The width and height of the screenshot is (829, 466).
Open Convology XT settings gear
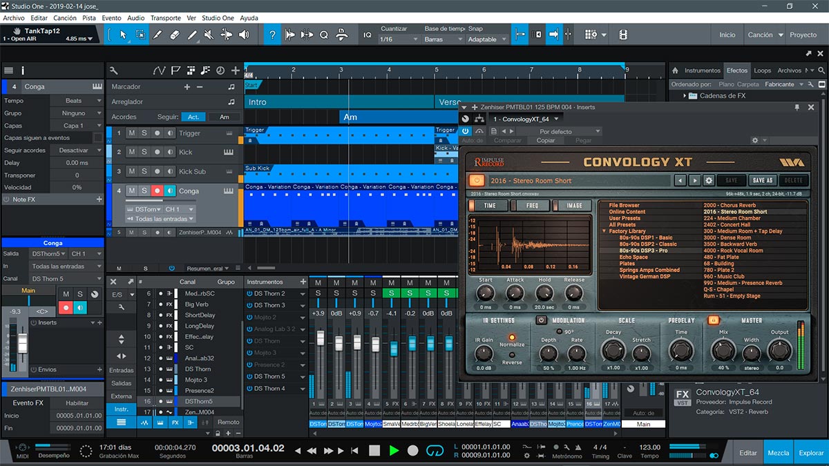pyautogui.click(x=709, y=181)
